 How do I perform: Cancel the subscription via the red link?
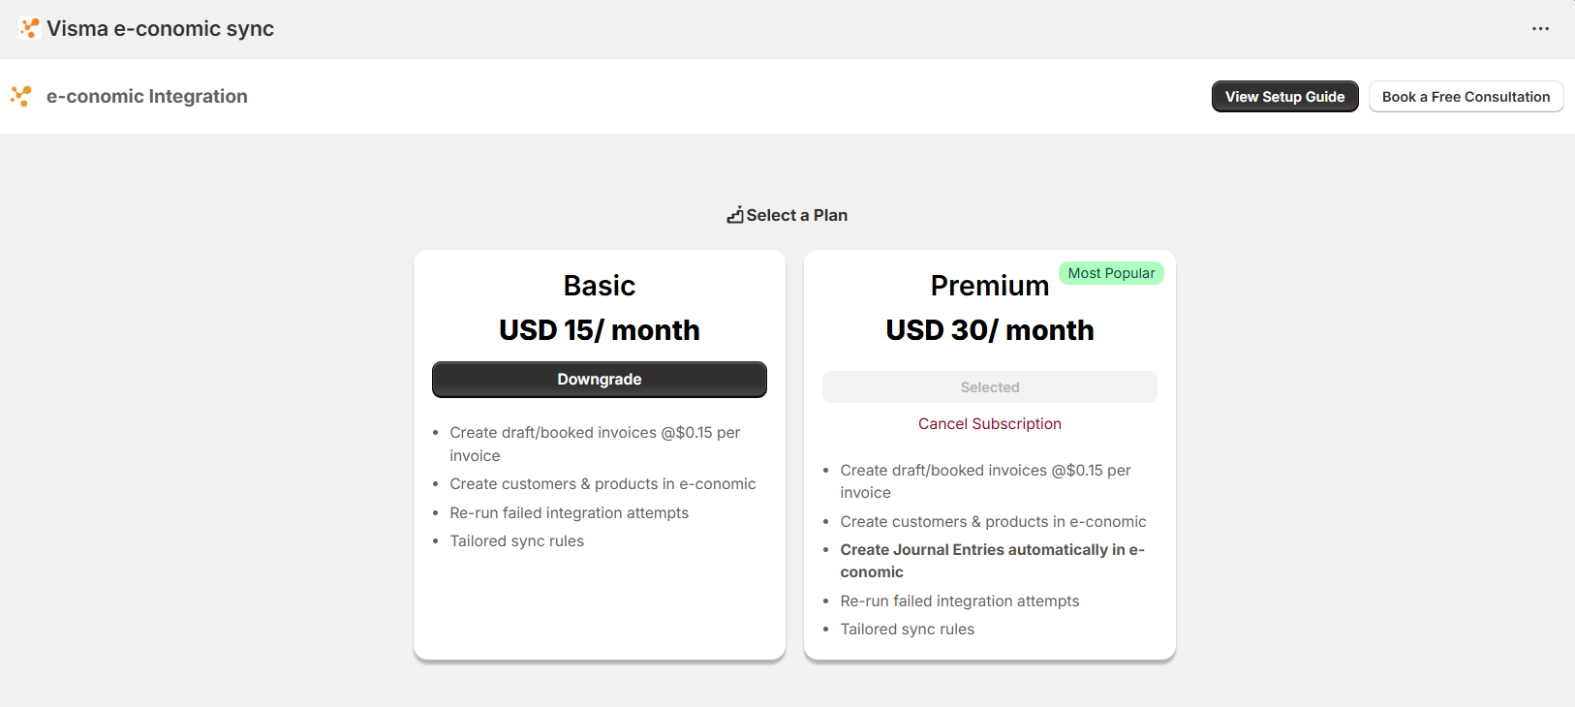pos(989,424)
